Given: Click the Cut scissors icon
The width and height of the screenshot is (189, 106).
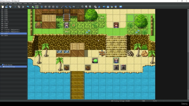Looking at the screenshot, I should tap(15, 7).
